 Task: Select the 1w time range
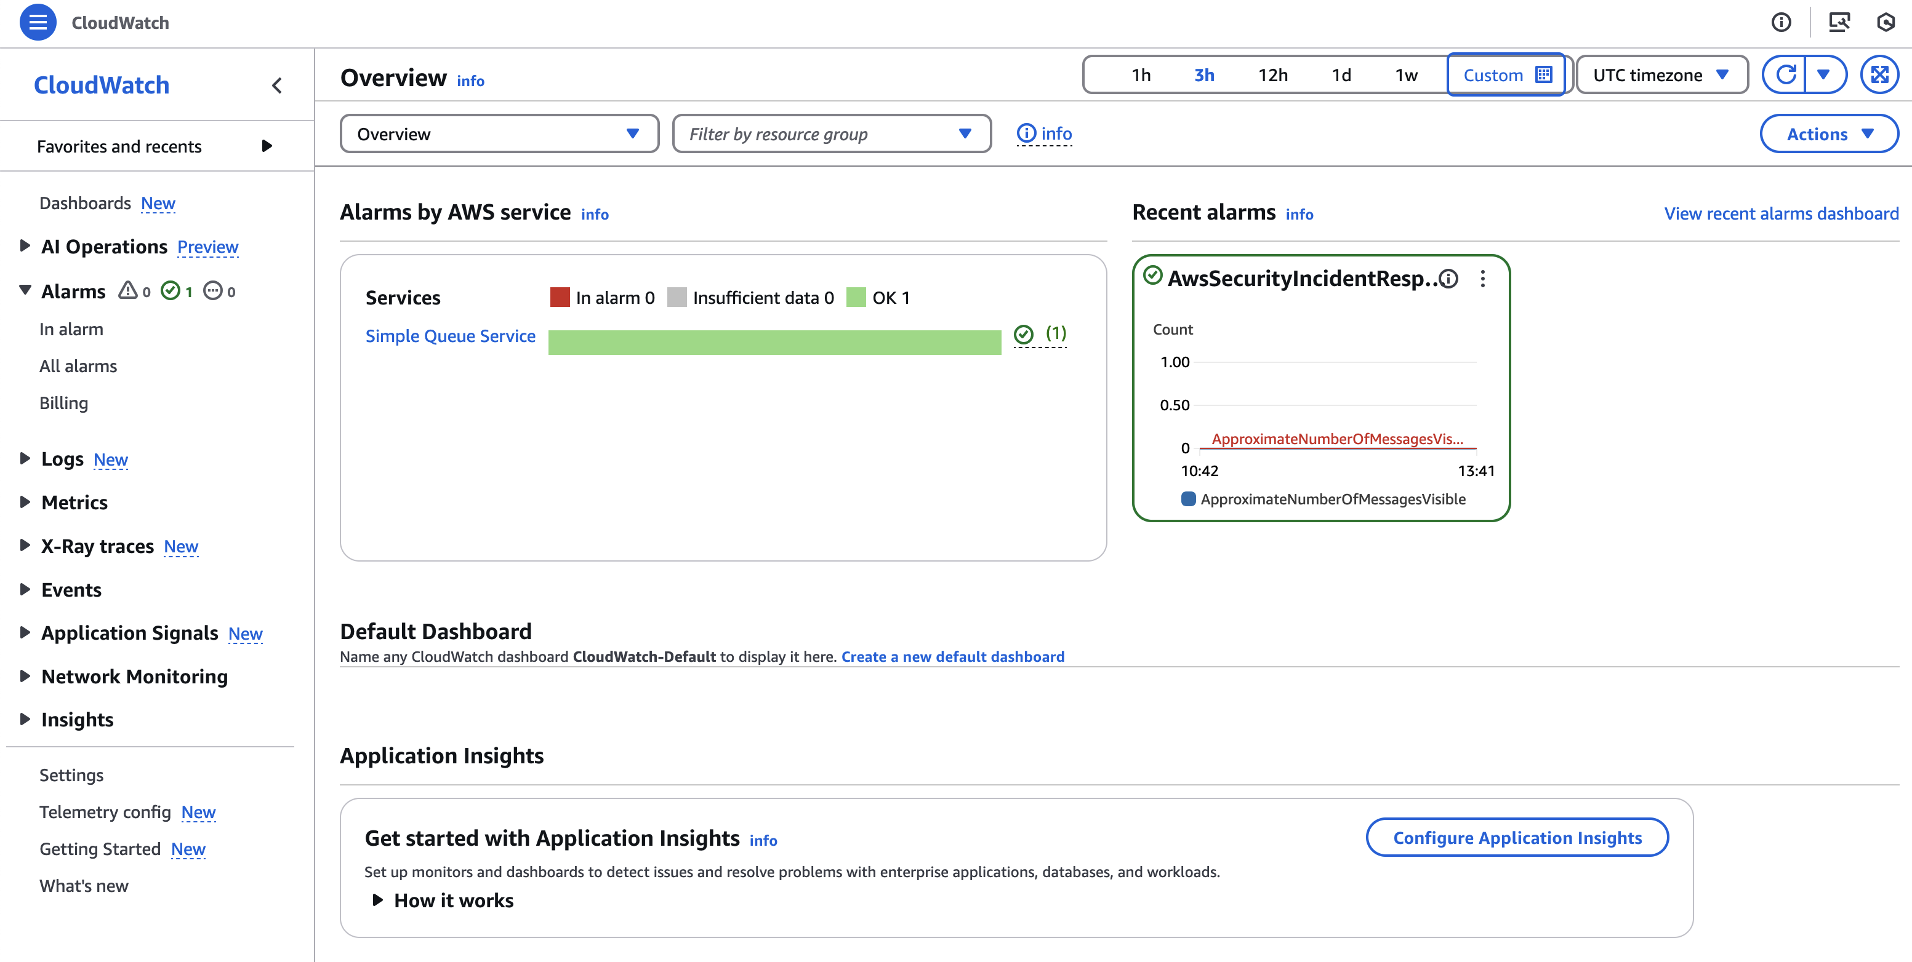pyautogui.click(x=1407, y=75)
